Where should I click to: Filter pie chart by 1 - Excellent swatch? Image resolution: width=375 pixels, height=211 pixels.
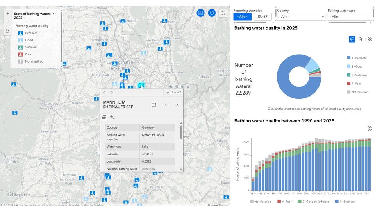[x=348, y=58]
